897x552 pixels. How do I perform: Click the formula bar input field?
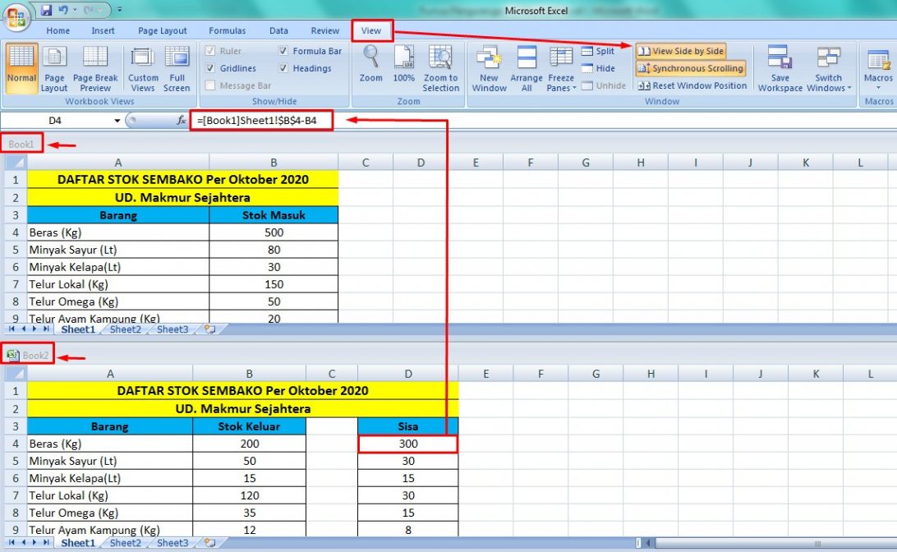pos(534,121)
